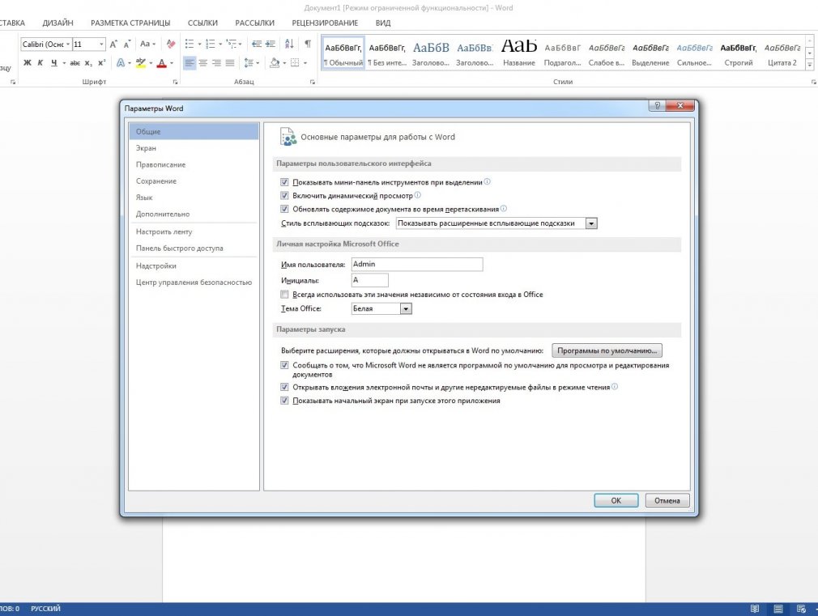Image resolution: width=818 pixels, height=616 pixels.
Task: Switch to Web Layout view in the status bar
Action: click(x=801, y=609)
